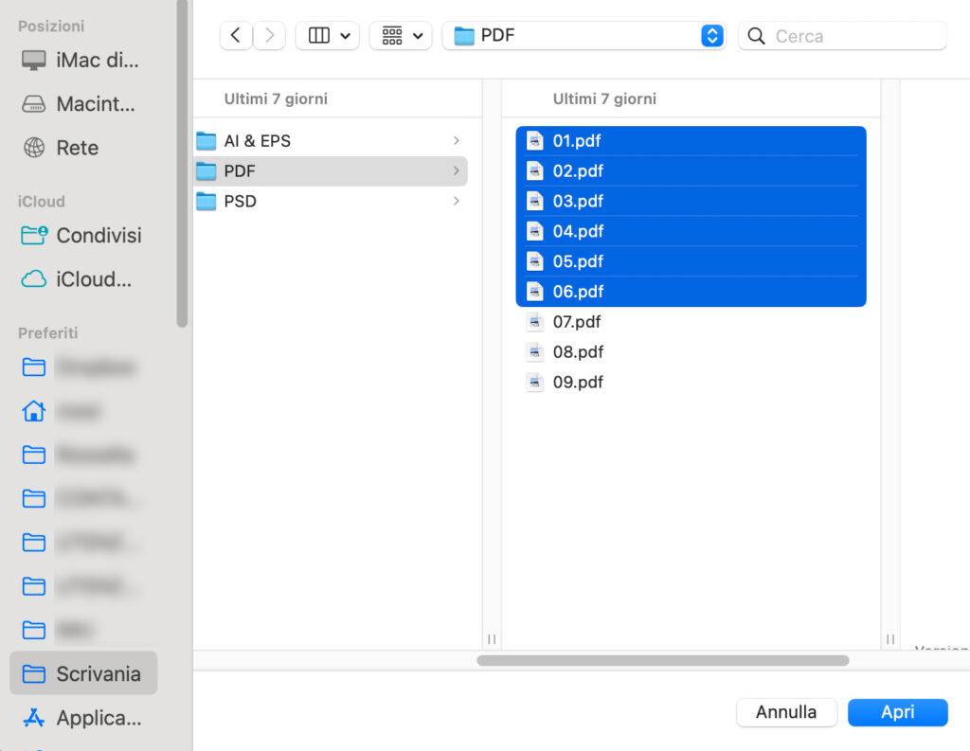Select file 05.pdf
Screen dimensions: 970x751
pyautogui.click(x=691, y=261)
